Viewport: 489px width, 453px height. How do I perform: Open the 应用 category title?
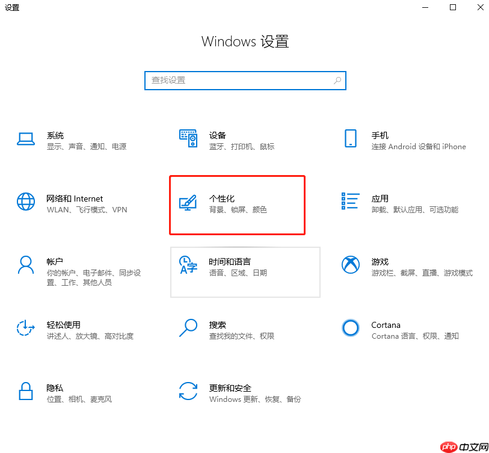click(x=380, y=199)
